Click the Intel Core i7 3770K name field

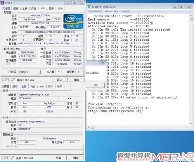click(40, 16)
